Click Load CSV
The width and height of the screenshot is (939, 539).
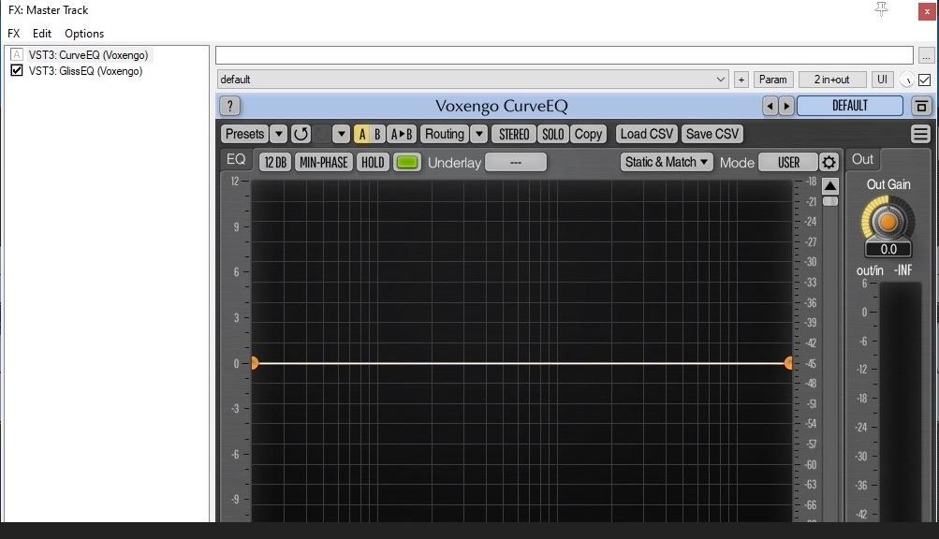coord(647,134)
